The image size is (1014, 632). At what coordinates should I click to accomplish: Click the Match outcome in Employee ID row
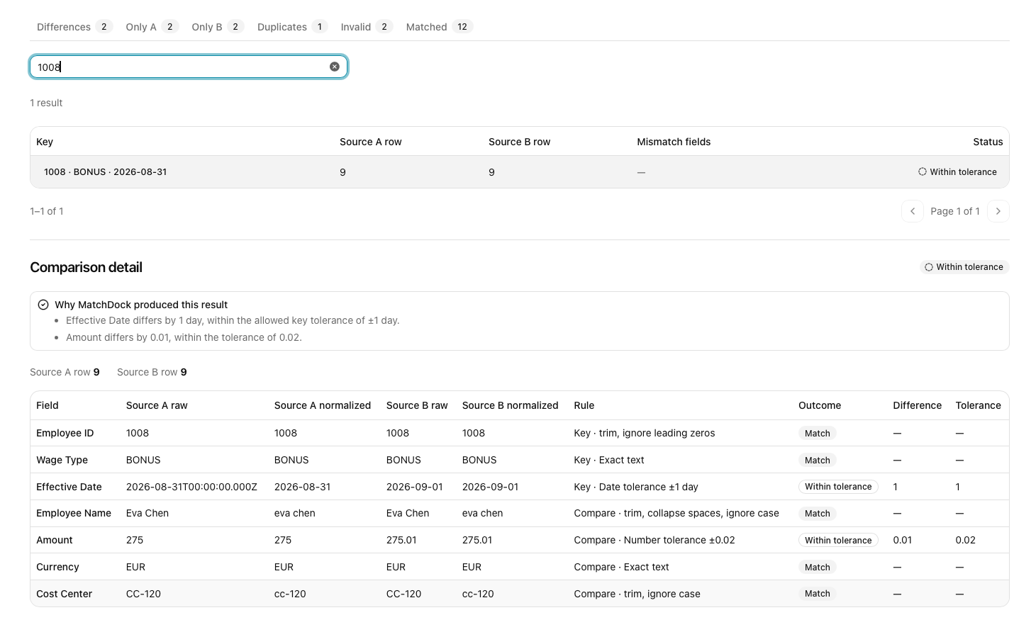pos(818,433)
